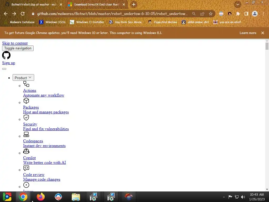
Task: Click the Actions workflow icon
Action: coord(26,84)
